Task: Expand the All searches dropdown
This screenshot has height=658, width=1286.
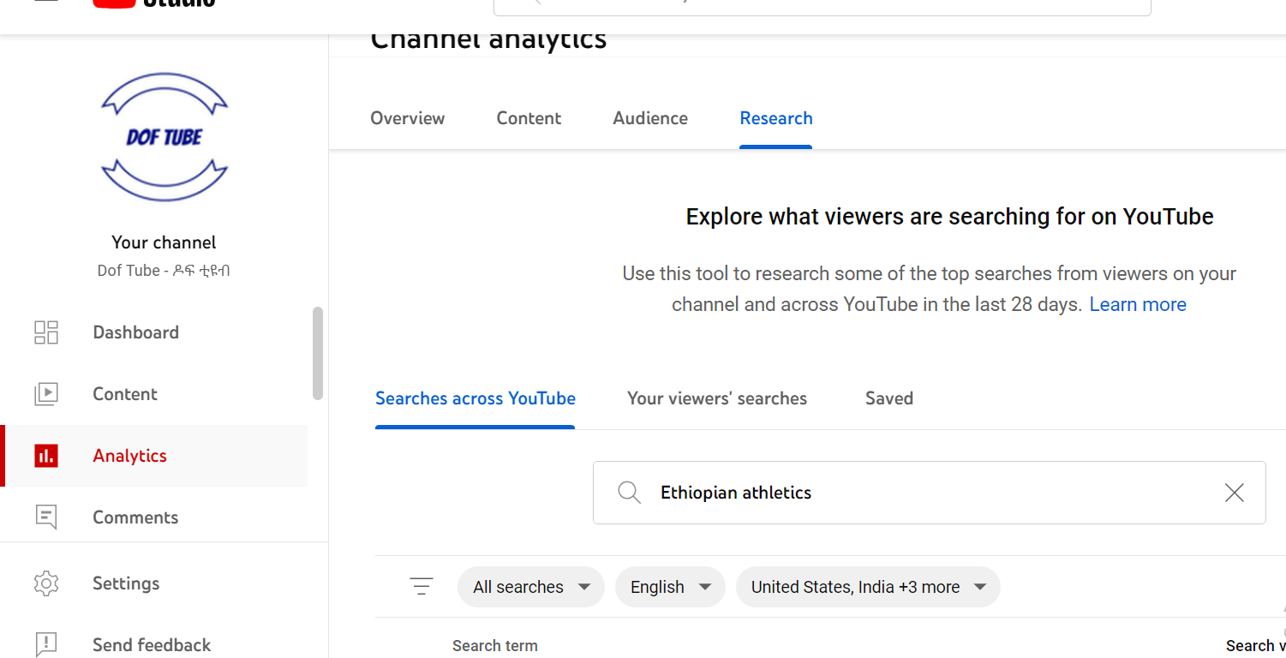Action: [x=531, y=587]
